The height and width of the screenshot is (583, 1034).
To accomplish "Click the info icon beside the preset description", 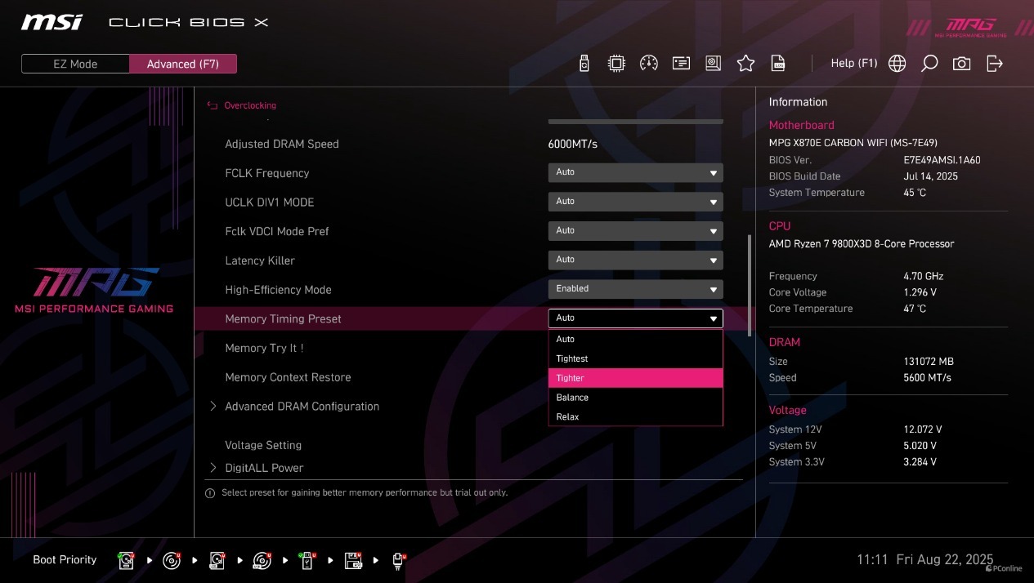I will point(210,493).
